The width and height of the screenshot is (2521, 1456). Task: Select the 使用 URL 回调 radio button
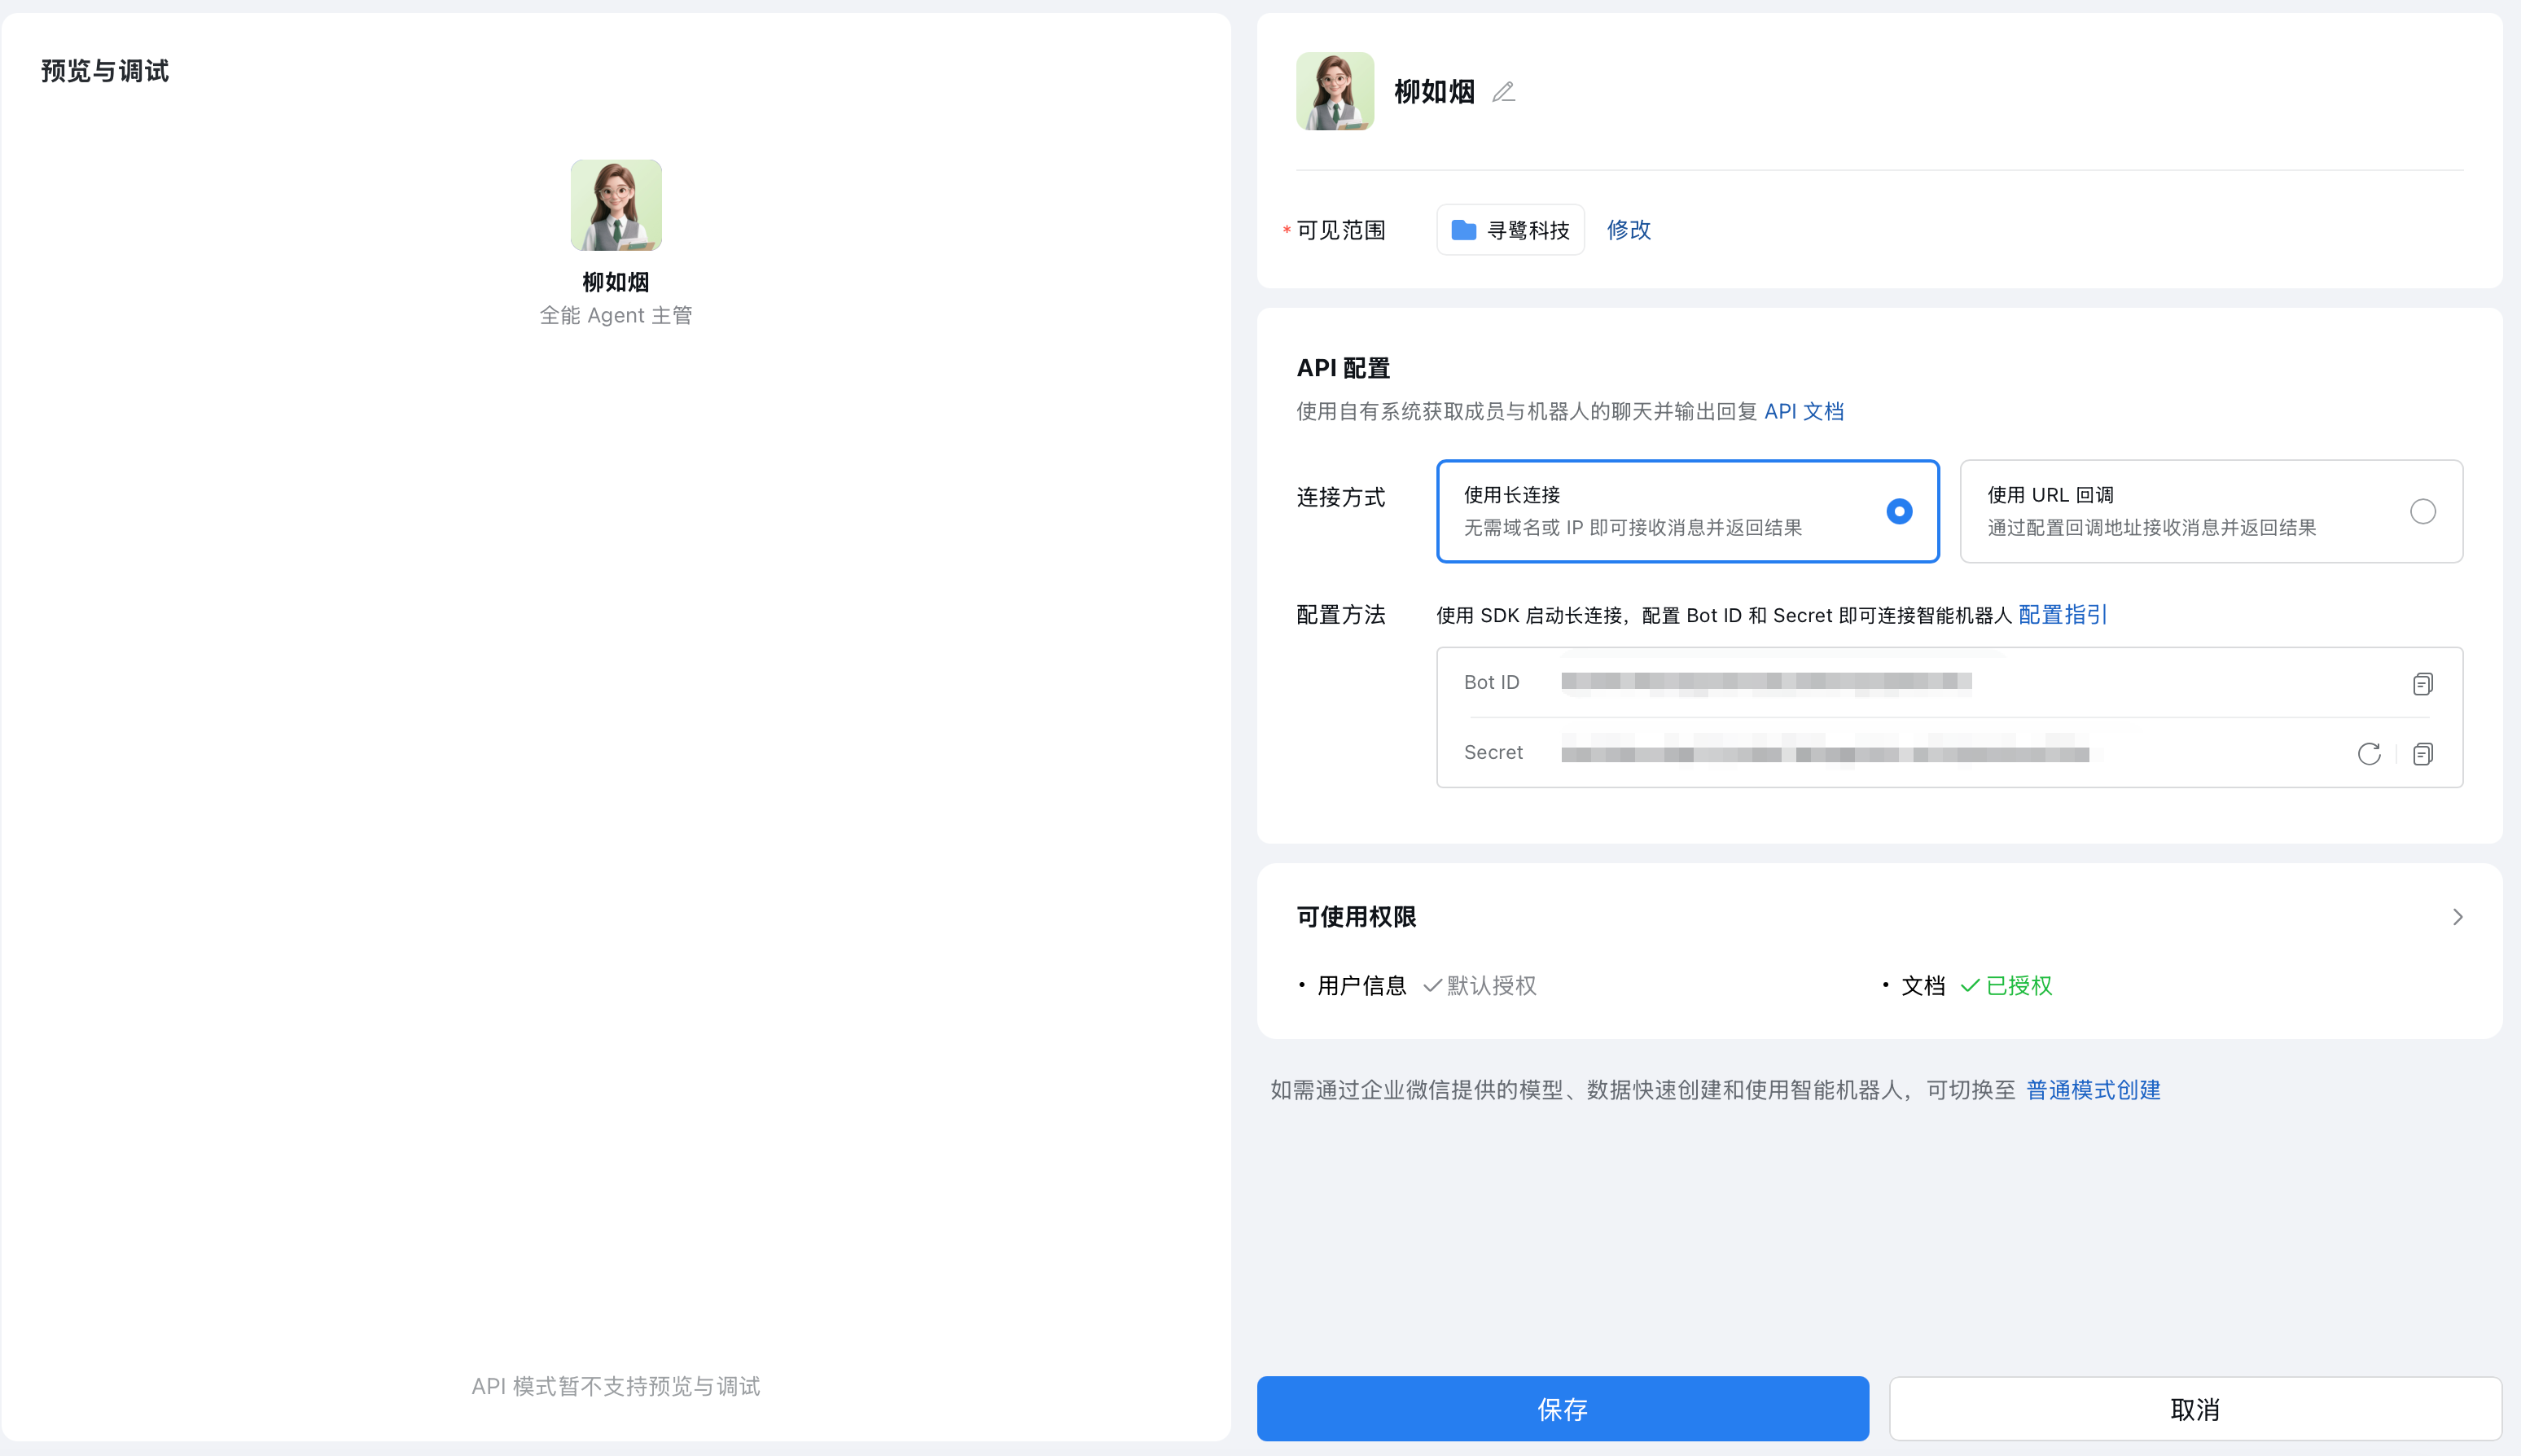pyautogui.click(x=2422, y=511)
